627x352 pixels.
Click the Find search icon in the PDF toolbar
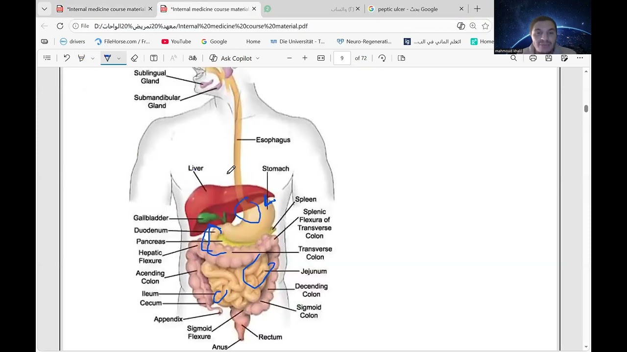[x=513, y=58]
